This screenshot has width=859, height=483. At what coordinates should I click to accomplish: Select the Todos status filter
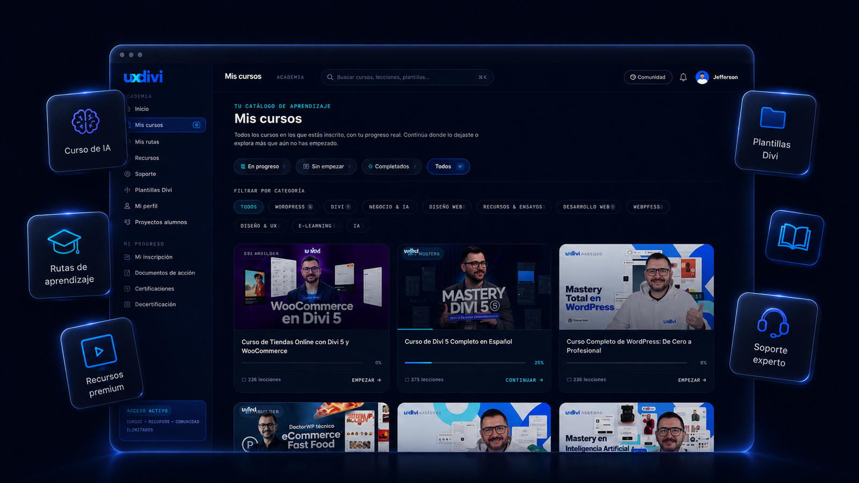[x=448, y=166]
